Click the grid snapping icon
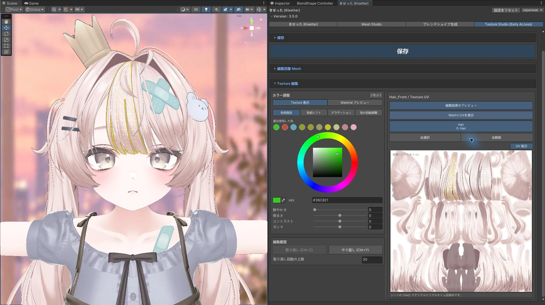 pyautogui.click(x=66, y=9)
